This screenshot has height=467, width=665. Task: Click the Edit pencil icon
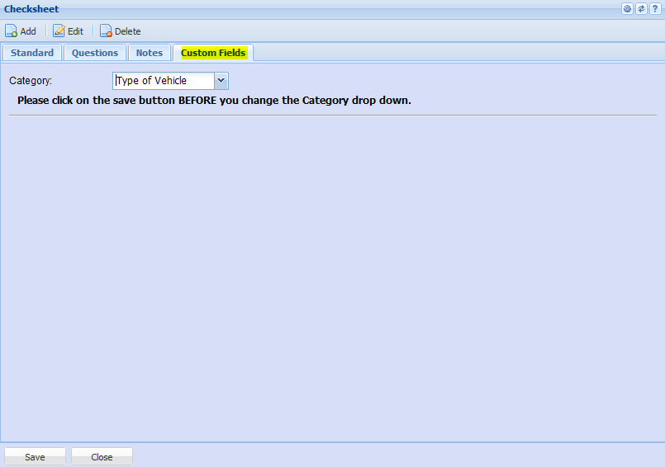pos(59,31)
